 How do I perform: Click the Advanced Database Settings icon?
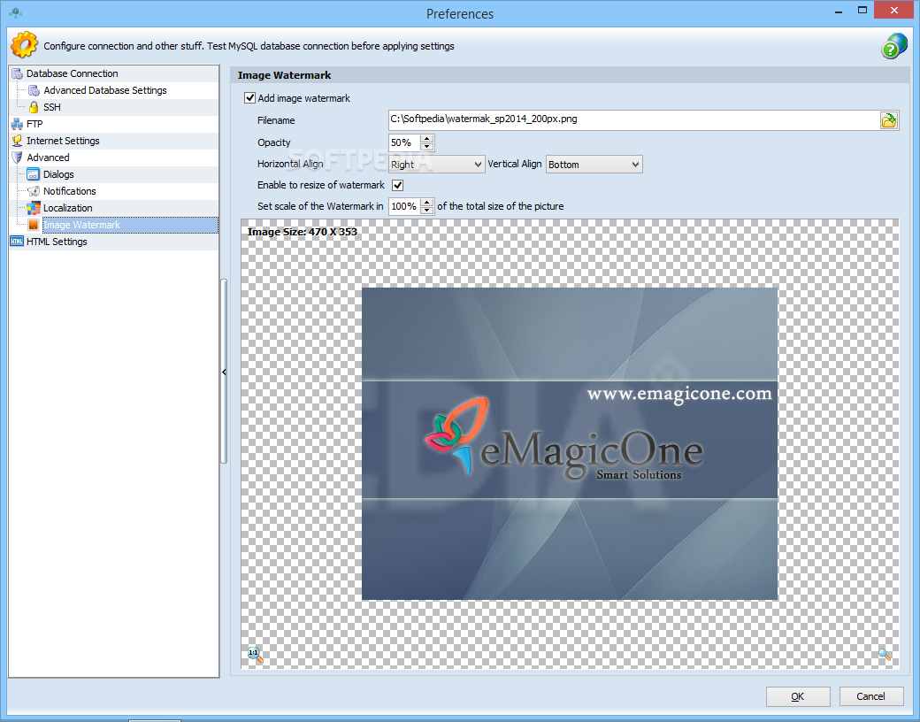34,90
